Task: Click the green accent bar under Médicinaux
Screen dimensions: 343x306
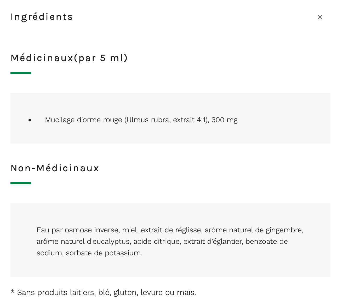Action: (x=20, y=73)
